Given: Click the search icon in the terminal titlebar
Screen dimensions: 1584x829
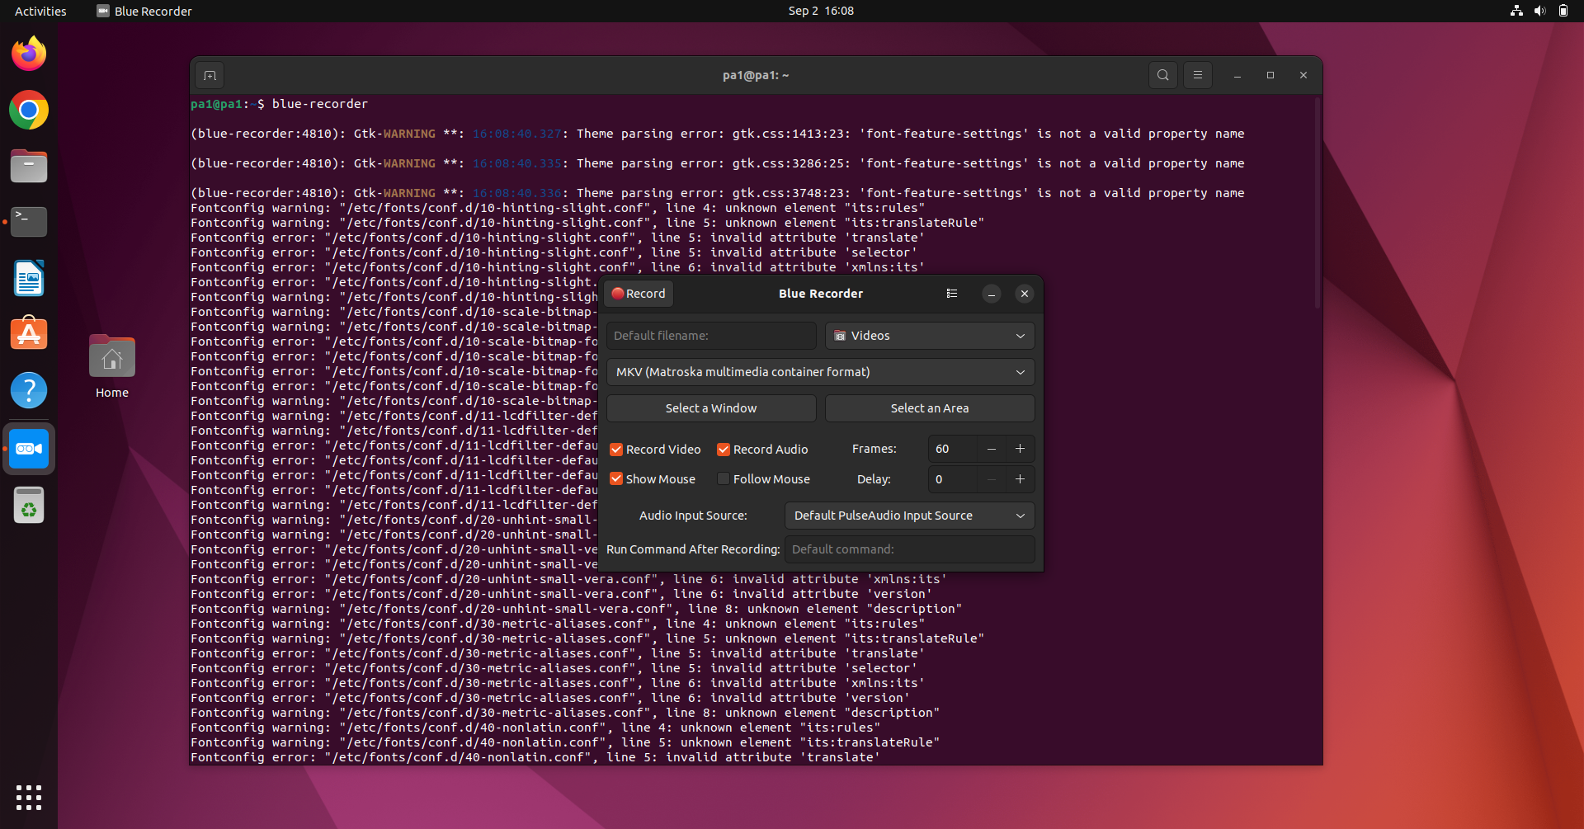Looking at the screenshot, I should (1162, 75).
